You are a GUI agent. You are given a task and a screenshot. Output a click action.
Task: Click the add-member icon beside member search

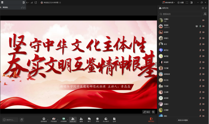(x=205, y=14)
